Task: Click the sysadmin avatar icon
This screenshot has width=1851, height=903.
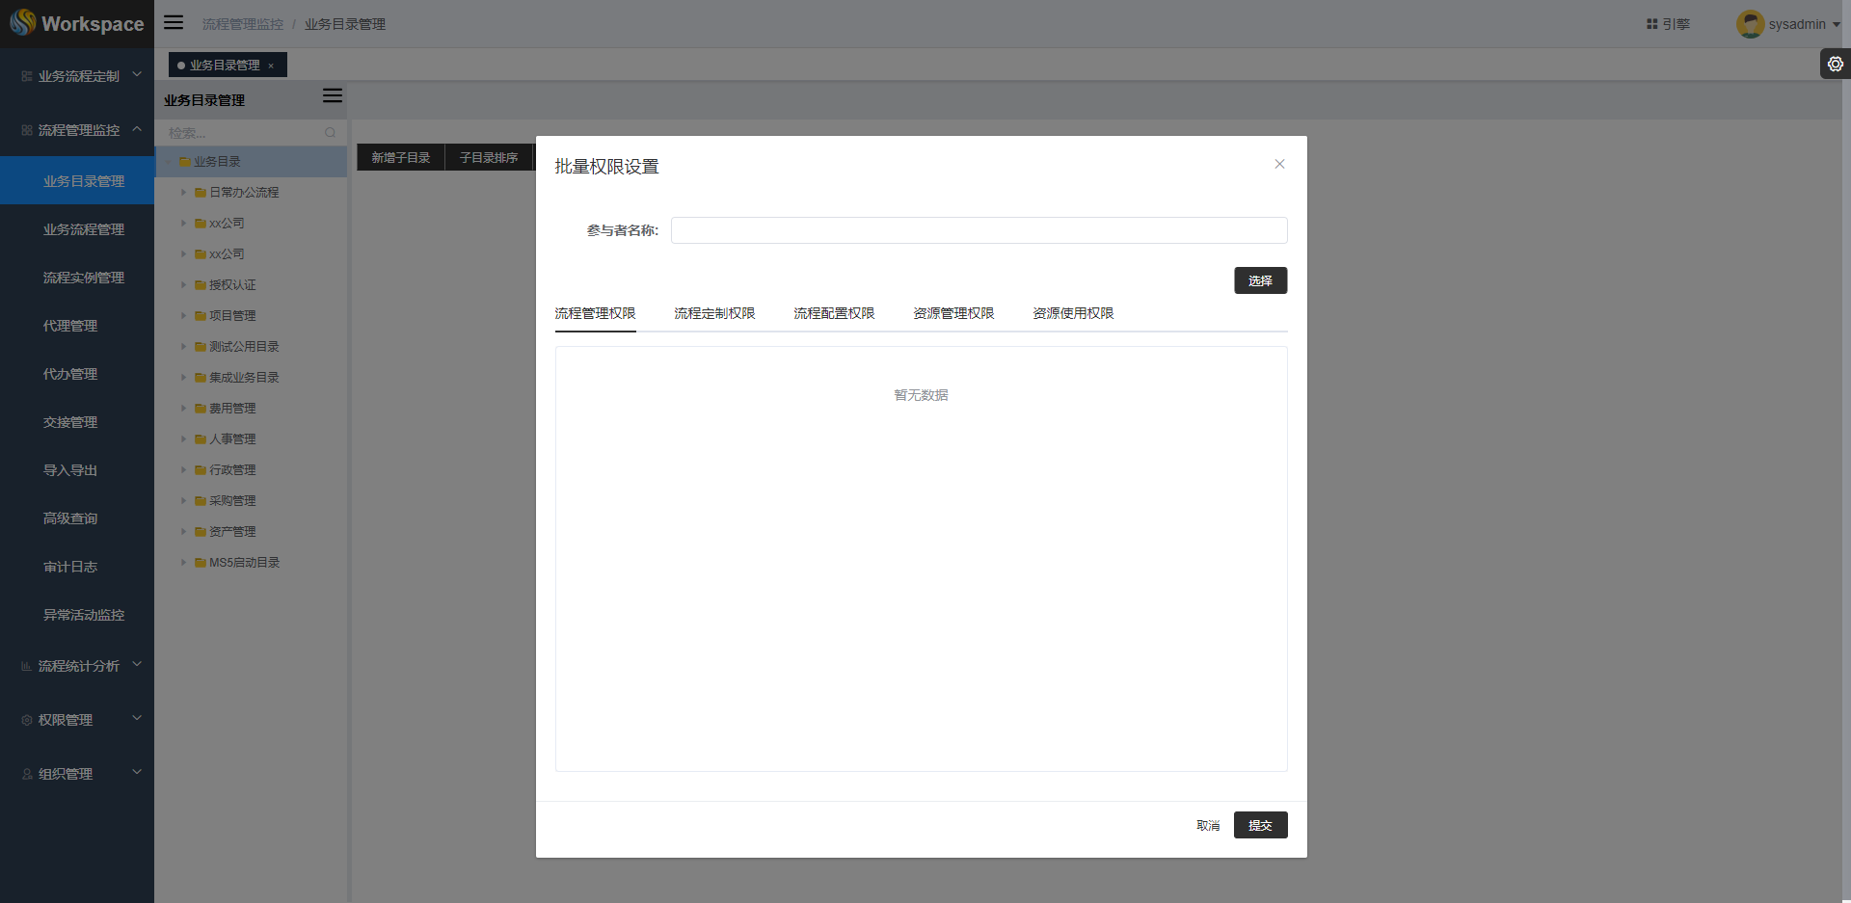Action: (1750, 24)
